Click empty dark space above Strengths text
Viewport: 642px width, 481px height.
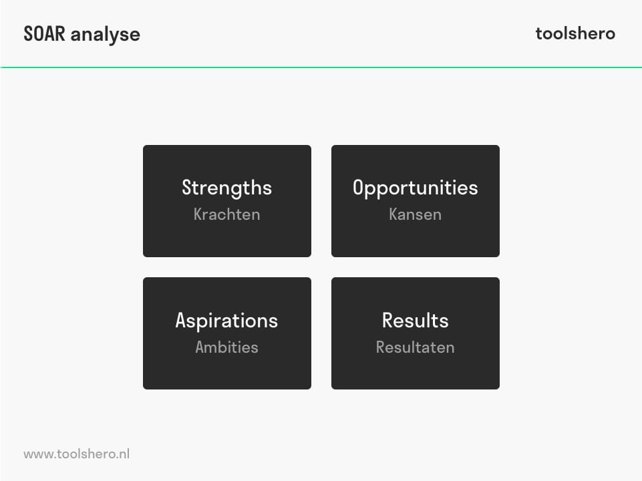pos(226,160)
